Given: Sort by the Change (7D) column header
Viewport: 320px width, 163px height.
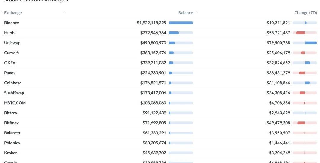Looking at the screenshot, I should [305, 13].
